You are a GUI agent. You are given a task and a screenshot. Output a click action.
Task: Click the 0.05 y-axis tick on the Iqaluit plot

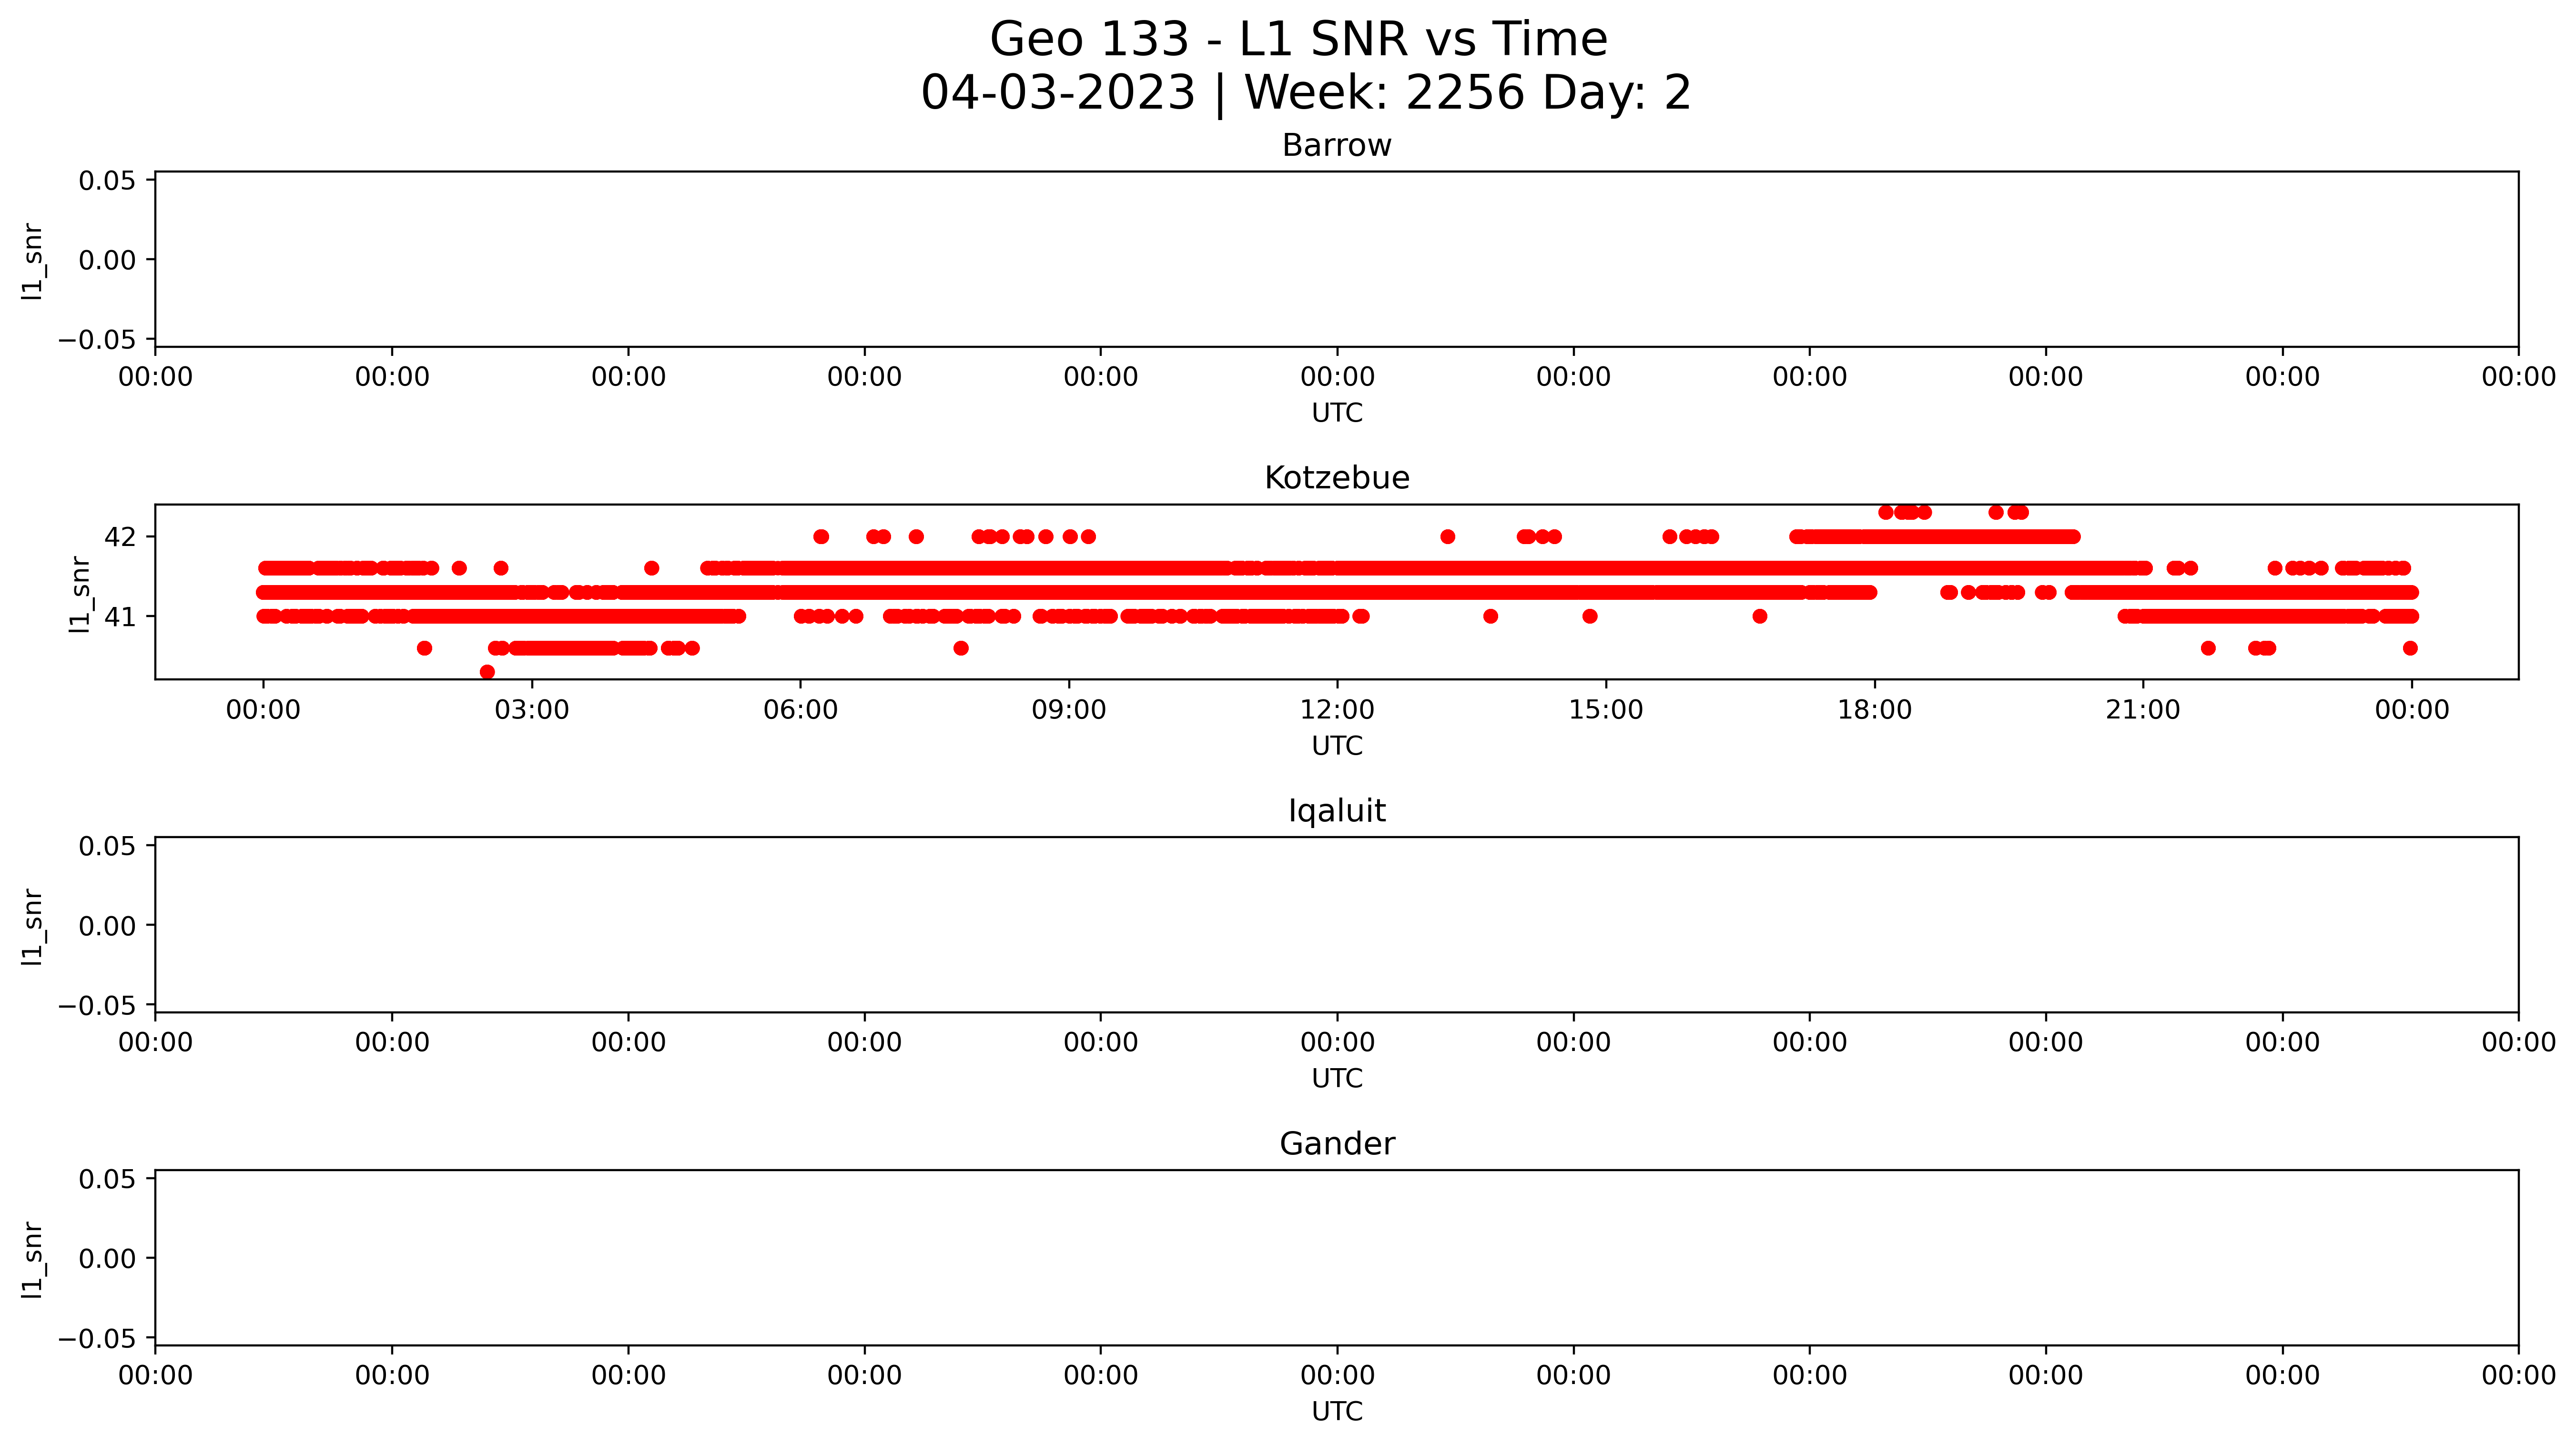click(x=108, y=846)
